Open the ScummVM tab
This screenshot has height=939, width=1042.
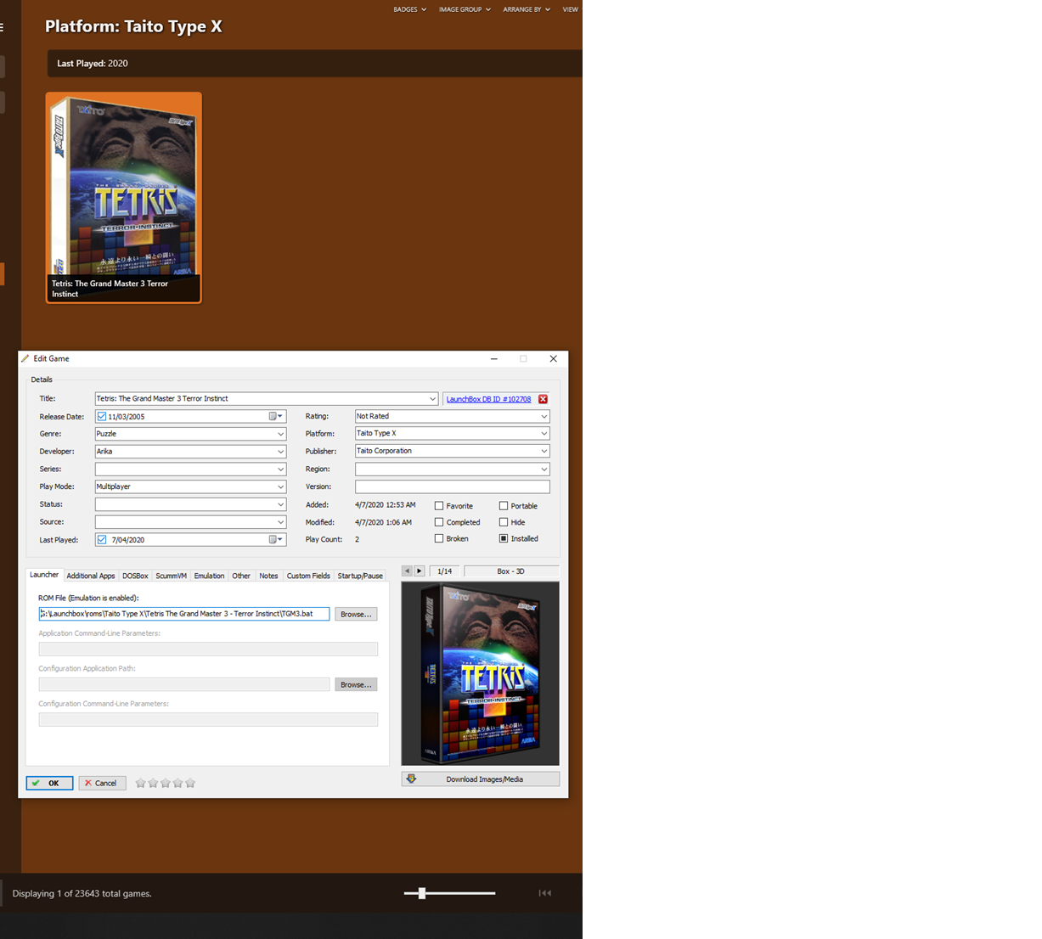171,576
